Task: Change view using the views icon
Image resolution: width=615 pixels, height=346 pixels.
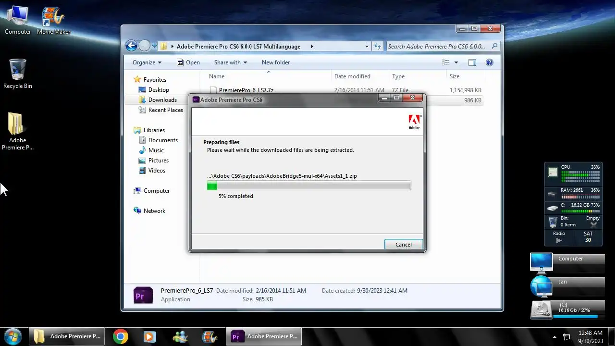Action: [446, 62]
